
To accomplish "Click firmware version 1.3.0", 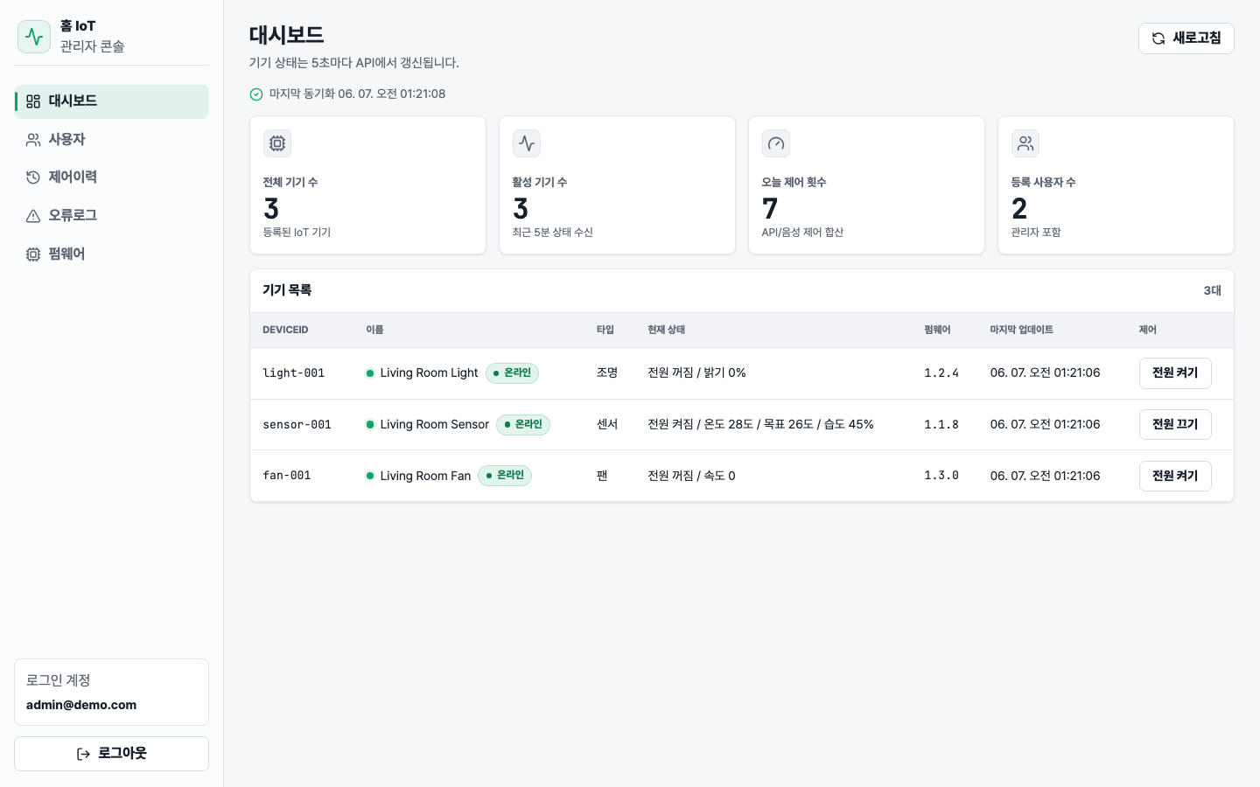I will [941, 476].
